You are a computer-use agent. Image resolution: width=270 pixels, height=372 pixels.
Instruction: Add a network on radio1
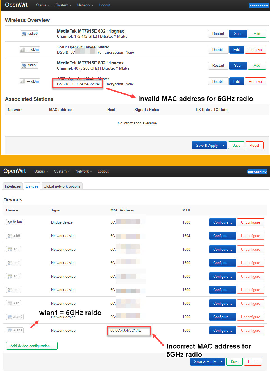[x=257, y=66]
